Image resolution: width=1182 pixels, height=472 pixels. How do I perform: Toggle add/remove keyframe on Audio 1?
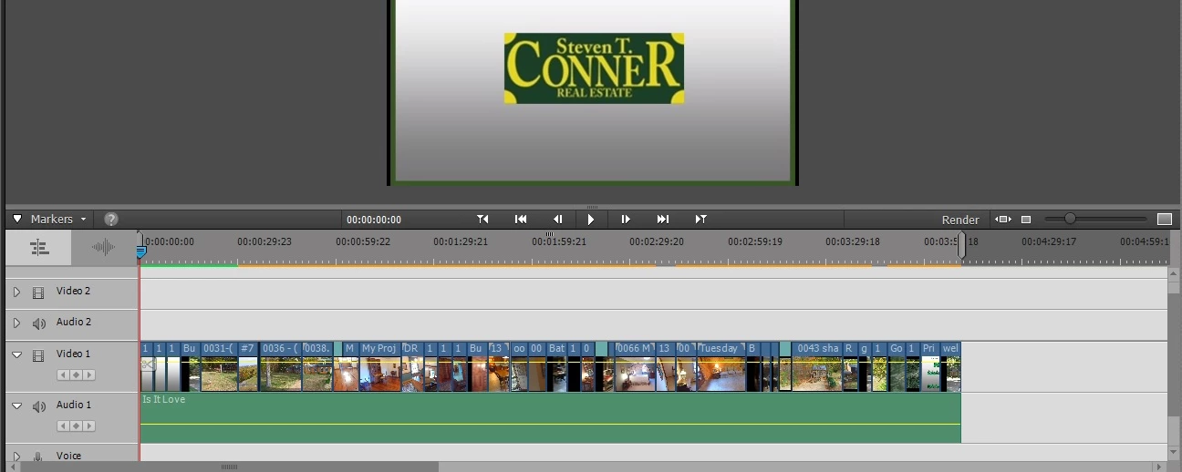pyautogui.click(x=76, y=426)
